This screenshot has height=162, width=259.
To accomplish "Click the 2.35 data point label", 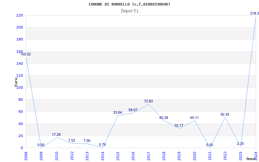I will click(x=240, y=144).
